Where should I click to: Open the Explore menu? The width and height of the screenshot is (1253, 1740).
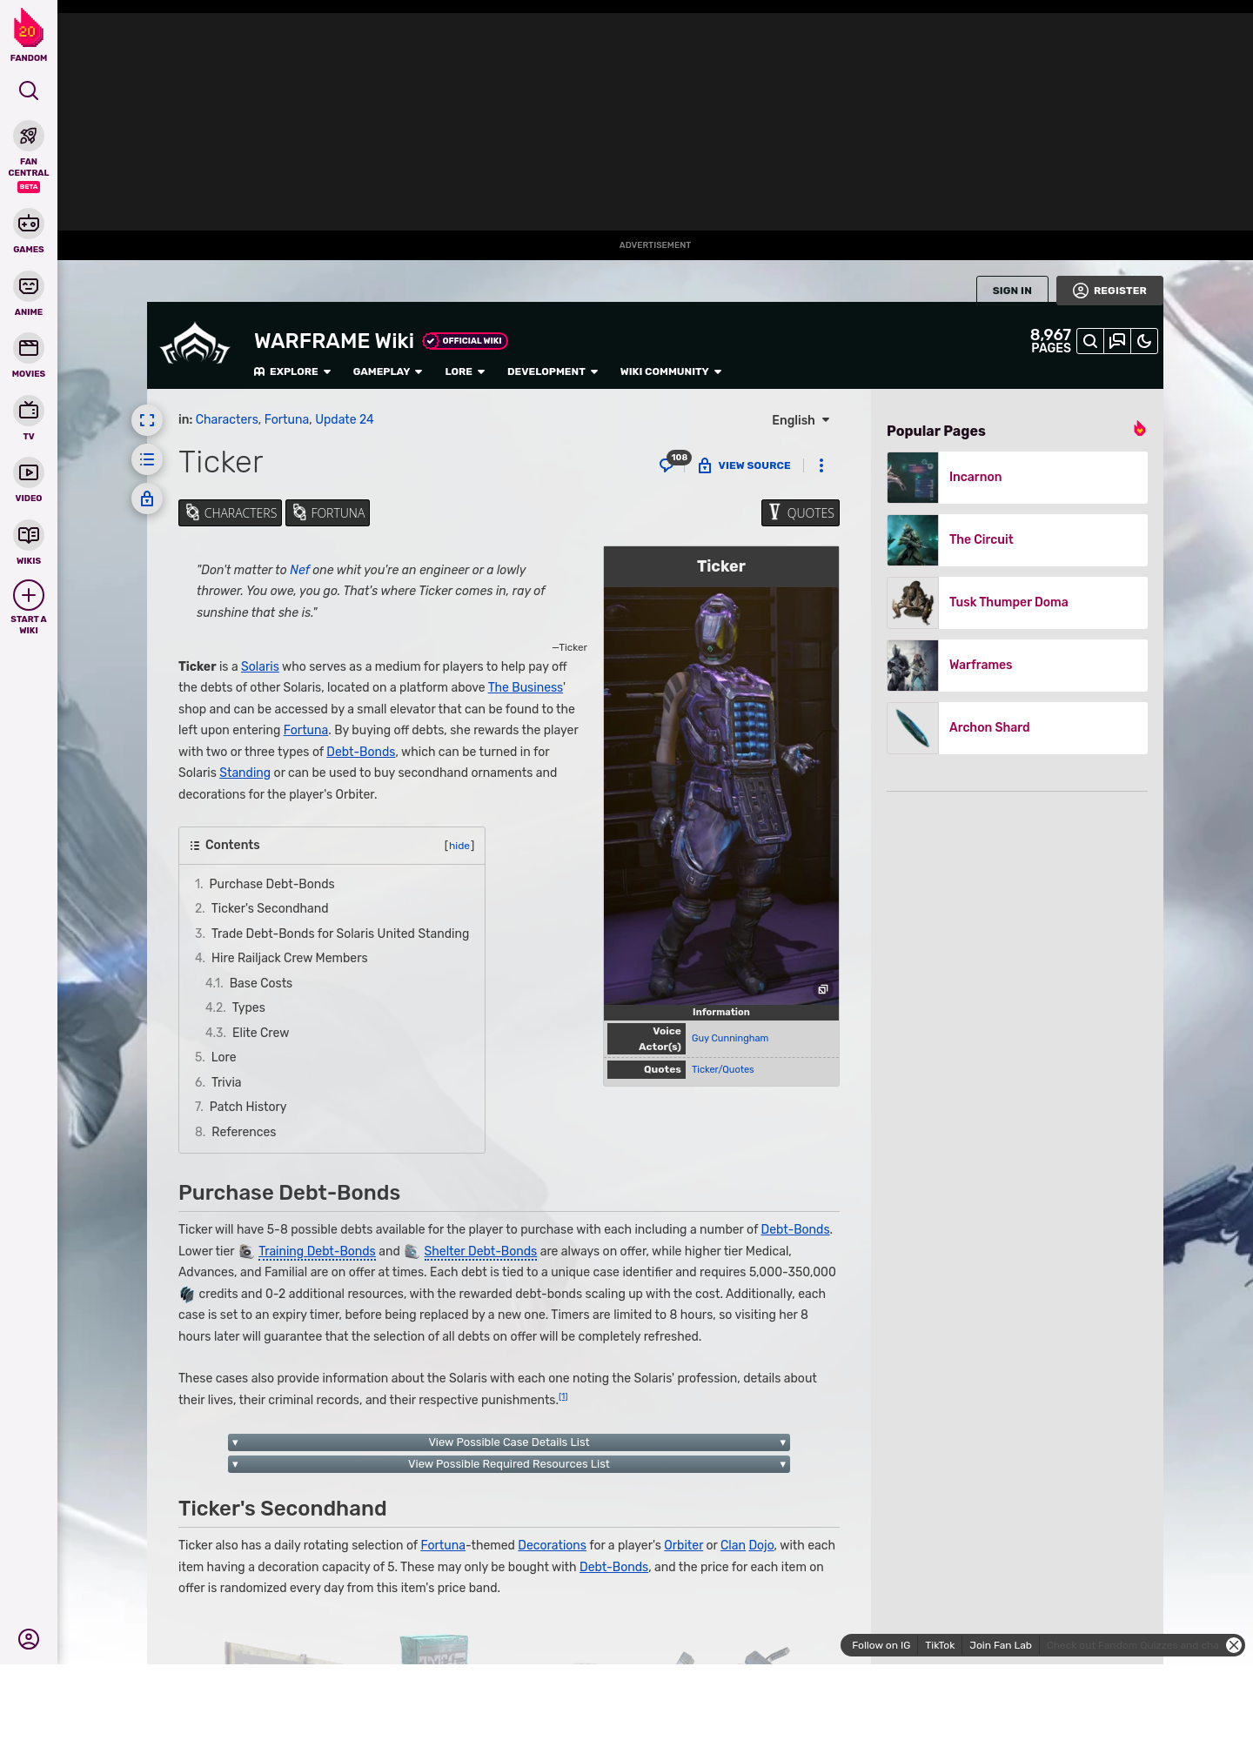292,371
